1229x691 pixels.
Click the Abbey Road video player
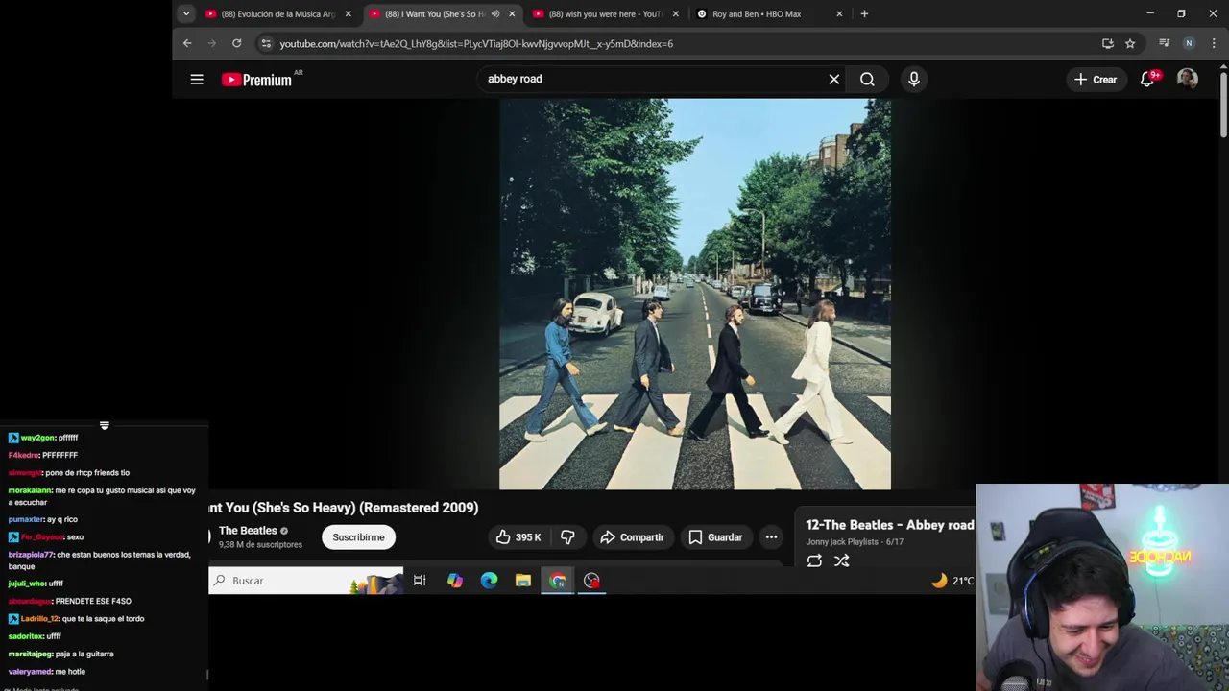[x=695, y=295]
